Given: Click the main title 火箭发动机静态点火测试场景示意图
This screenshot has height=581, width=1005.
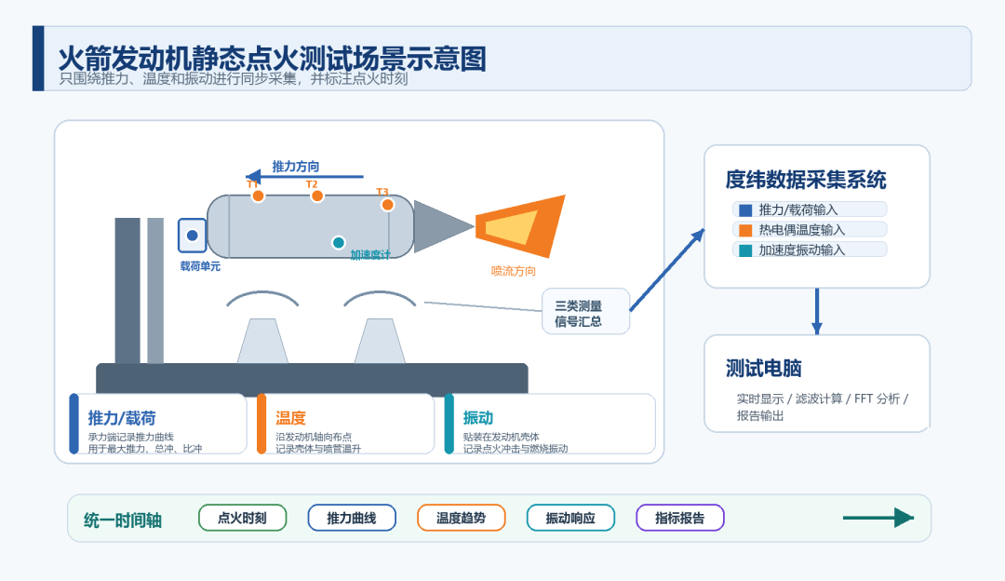Looking at the screenshot, I should [273, 59].
